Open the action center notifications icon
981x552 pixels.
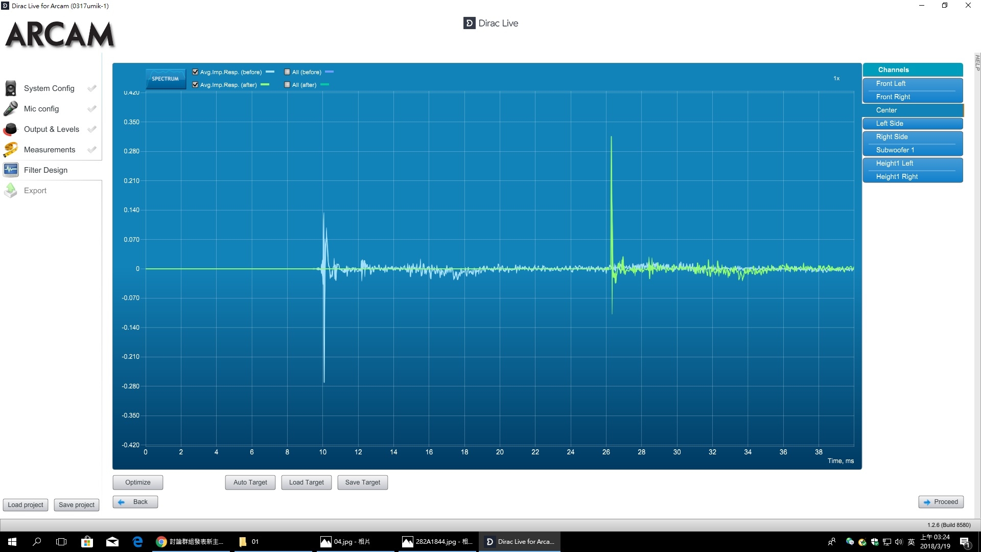[x=965, y=542]
